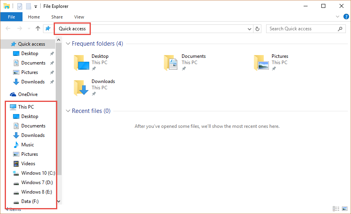The height and width of the screenshot is (214, 351).
Task: Click the This PC monitor icon
Action: 13,107
